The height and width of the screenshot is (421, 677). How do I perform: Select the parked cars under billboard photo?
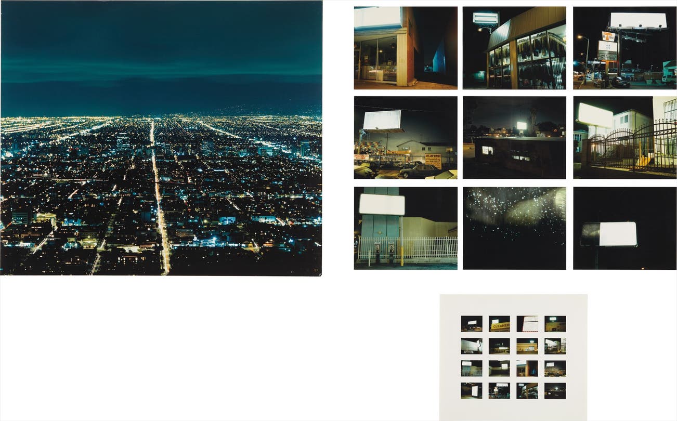(x=406, y=137)
